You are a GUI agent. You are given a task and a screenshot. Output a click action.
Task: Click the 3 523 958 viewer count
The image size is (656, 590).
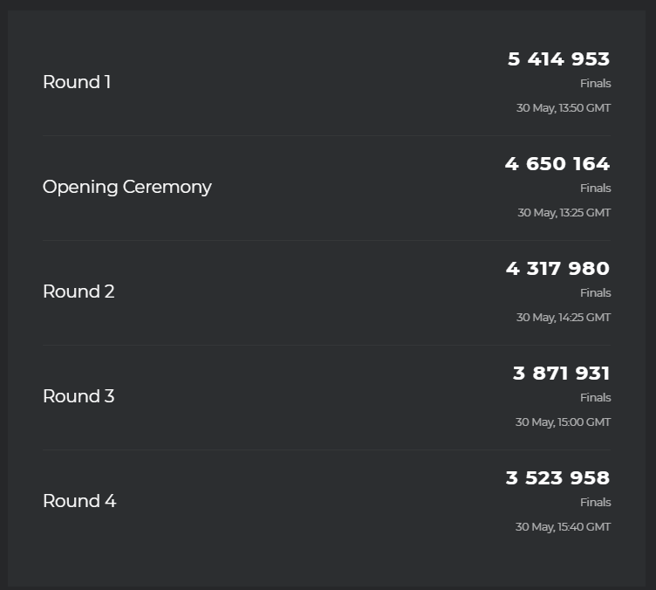pos(557,478)
